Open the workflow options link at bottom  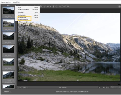pos(72,91)
